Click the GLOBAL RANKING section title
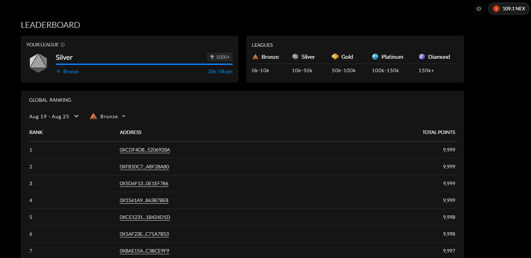The height and width of the screenshot is (258, 531). [x=50, y=100]
